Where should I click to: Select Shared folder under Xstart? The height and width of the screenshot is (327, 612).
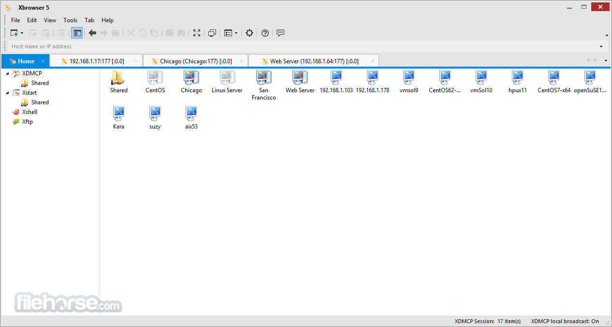point(40,102)
